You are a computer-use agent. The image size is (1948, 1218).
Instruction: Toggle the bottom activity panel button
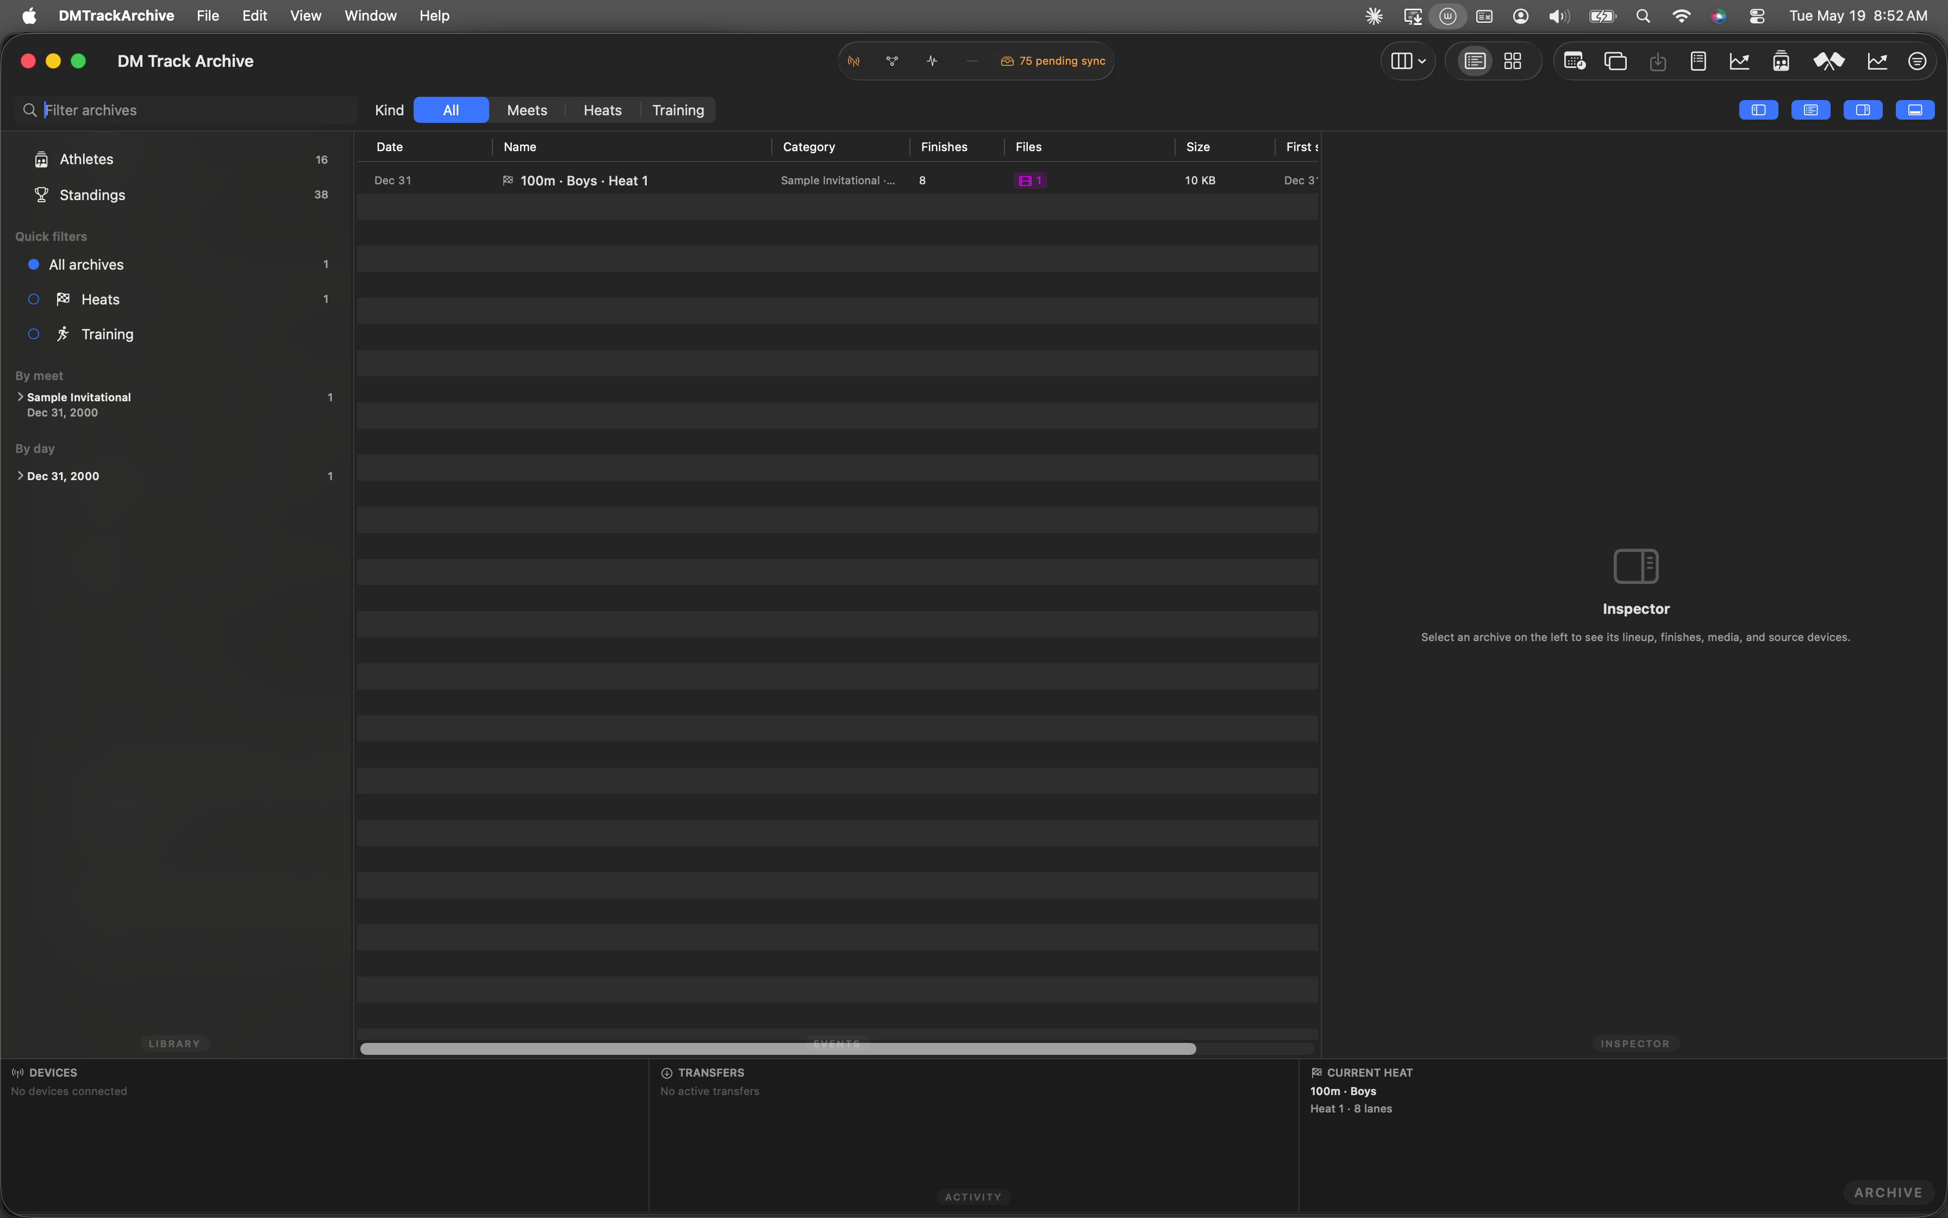[1915, 110]
